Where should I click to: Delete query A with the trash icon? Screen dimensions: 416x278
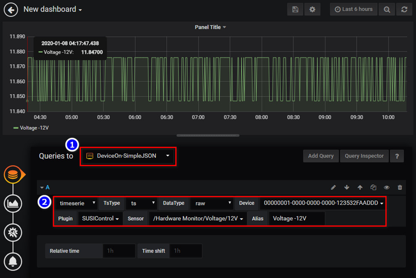point(400,187)
